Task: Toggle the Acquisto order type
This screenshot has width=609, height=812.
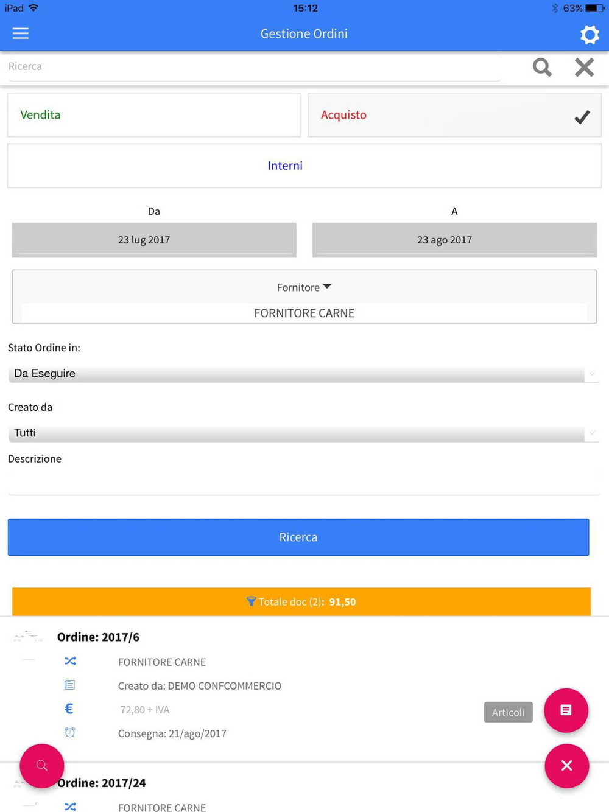Action: coord(454,115)
